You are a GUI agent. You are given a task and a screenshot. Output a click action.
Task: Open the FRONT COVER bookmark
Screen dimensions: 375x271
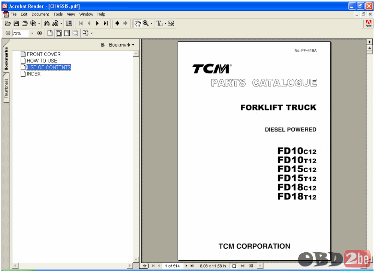[43, 54]
